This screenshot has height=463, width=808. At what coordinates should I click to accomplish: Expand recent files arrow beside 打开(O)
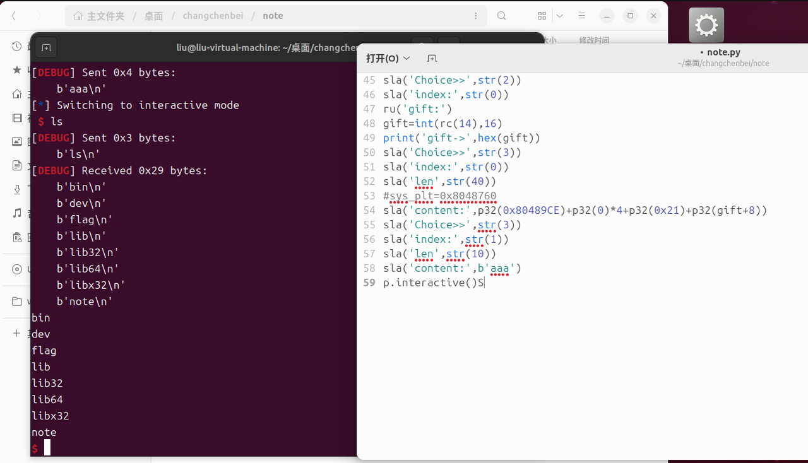[407, 58]
